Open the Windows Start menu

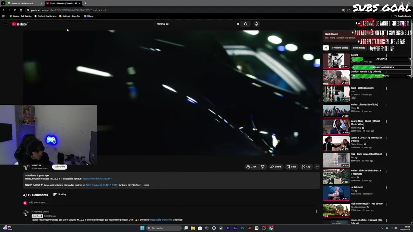click(x=142, y=228)
